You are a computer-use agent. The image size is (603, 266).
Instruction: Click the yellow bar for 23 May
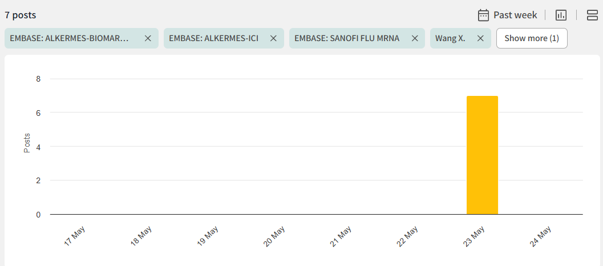(x=482, y=155)
